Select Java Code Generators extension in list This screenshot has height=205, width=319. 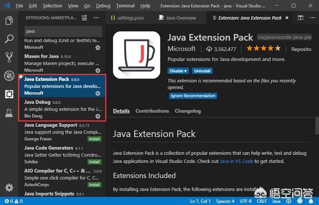click(x=62, y=155)
